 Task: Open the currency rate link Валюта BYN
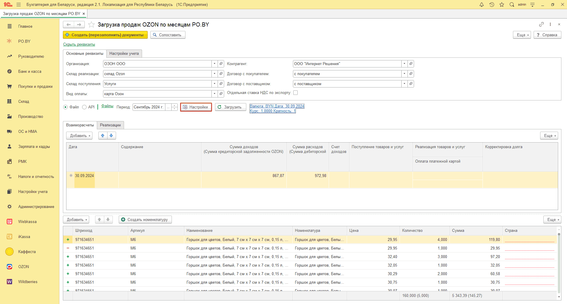(277, 108)
